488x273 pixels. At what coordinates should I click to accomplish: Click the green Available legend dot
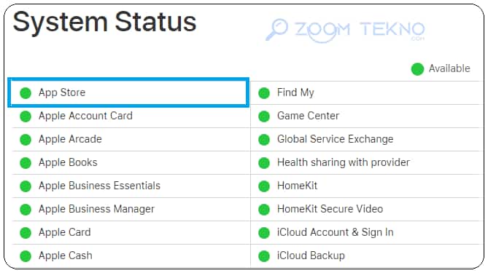[417, 69]
